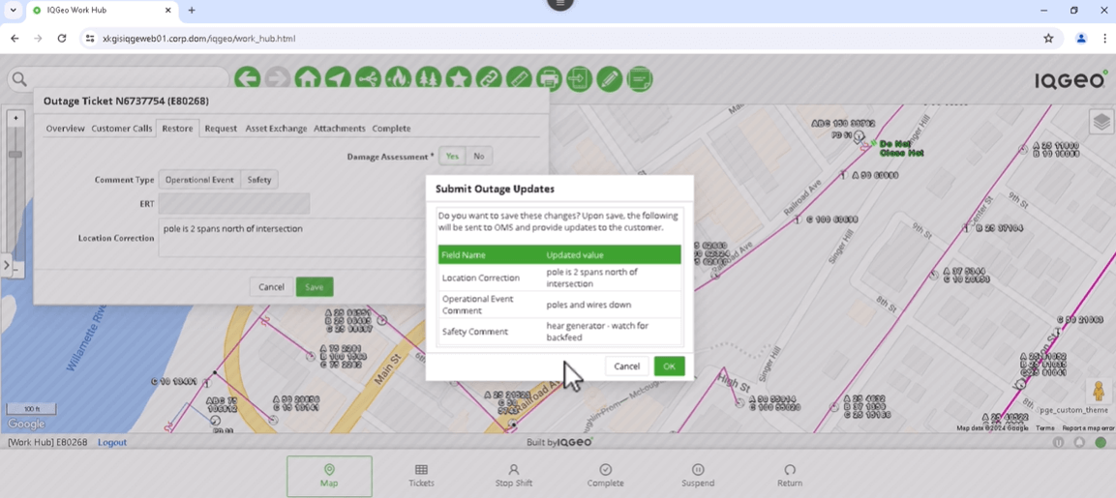Click the Location Correction text field

[x=290, y=238]
